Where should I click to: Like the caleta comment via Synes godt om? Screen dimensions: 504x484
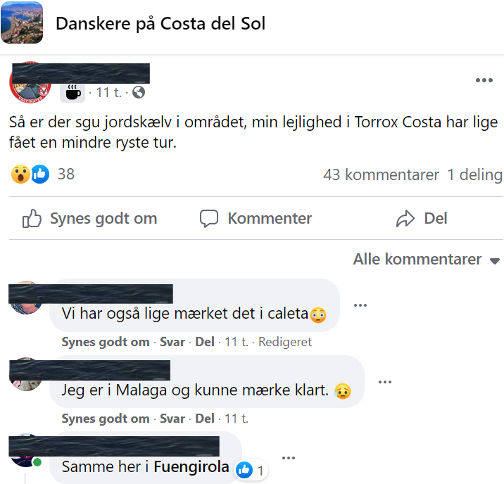[x=106, y=342]
